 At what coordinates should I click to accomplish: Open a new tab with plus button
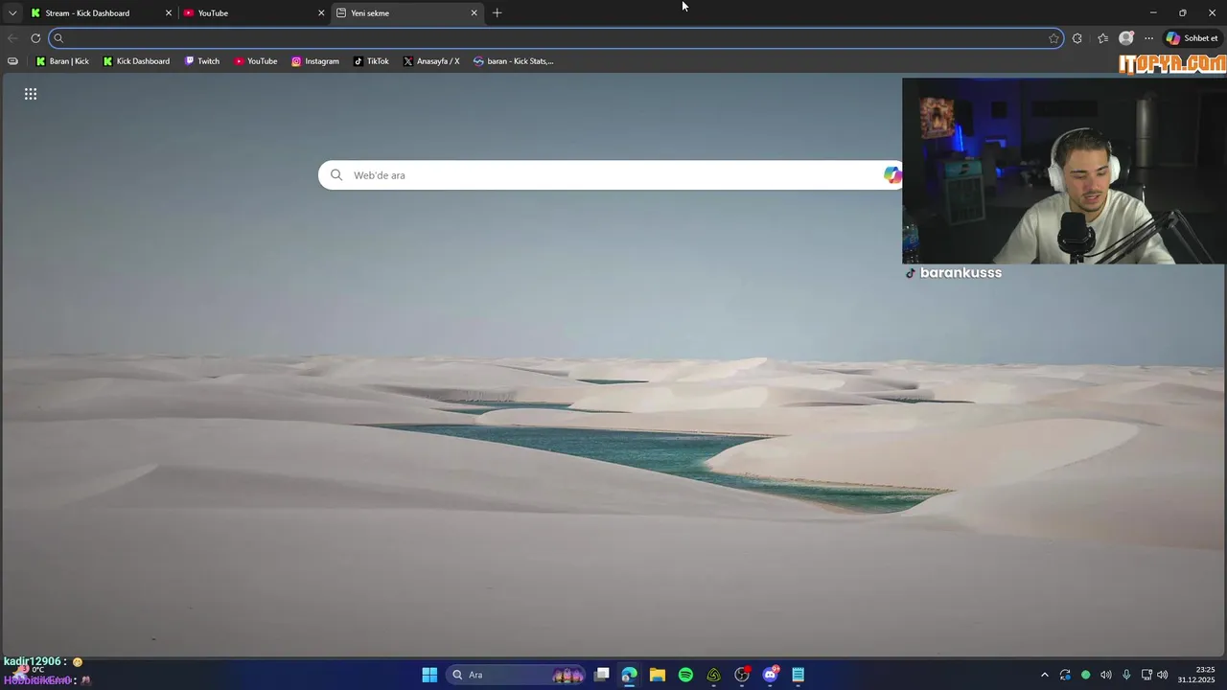click(497, 13)
